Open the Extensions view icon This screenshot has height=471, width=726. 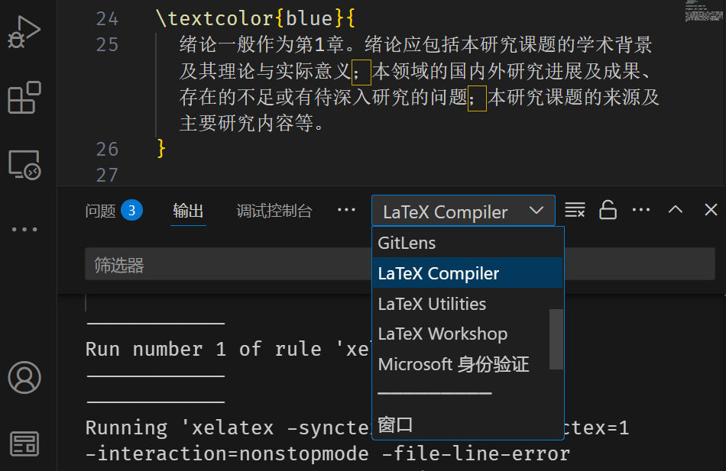(x=24, y=98)
